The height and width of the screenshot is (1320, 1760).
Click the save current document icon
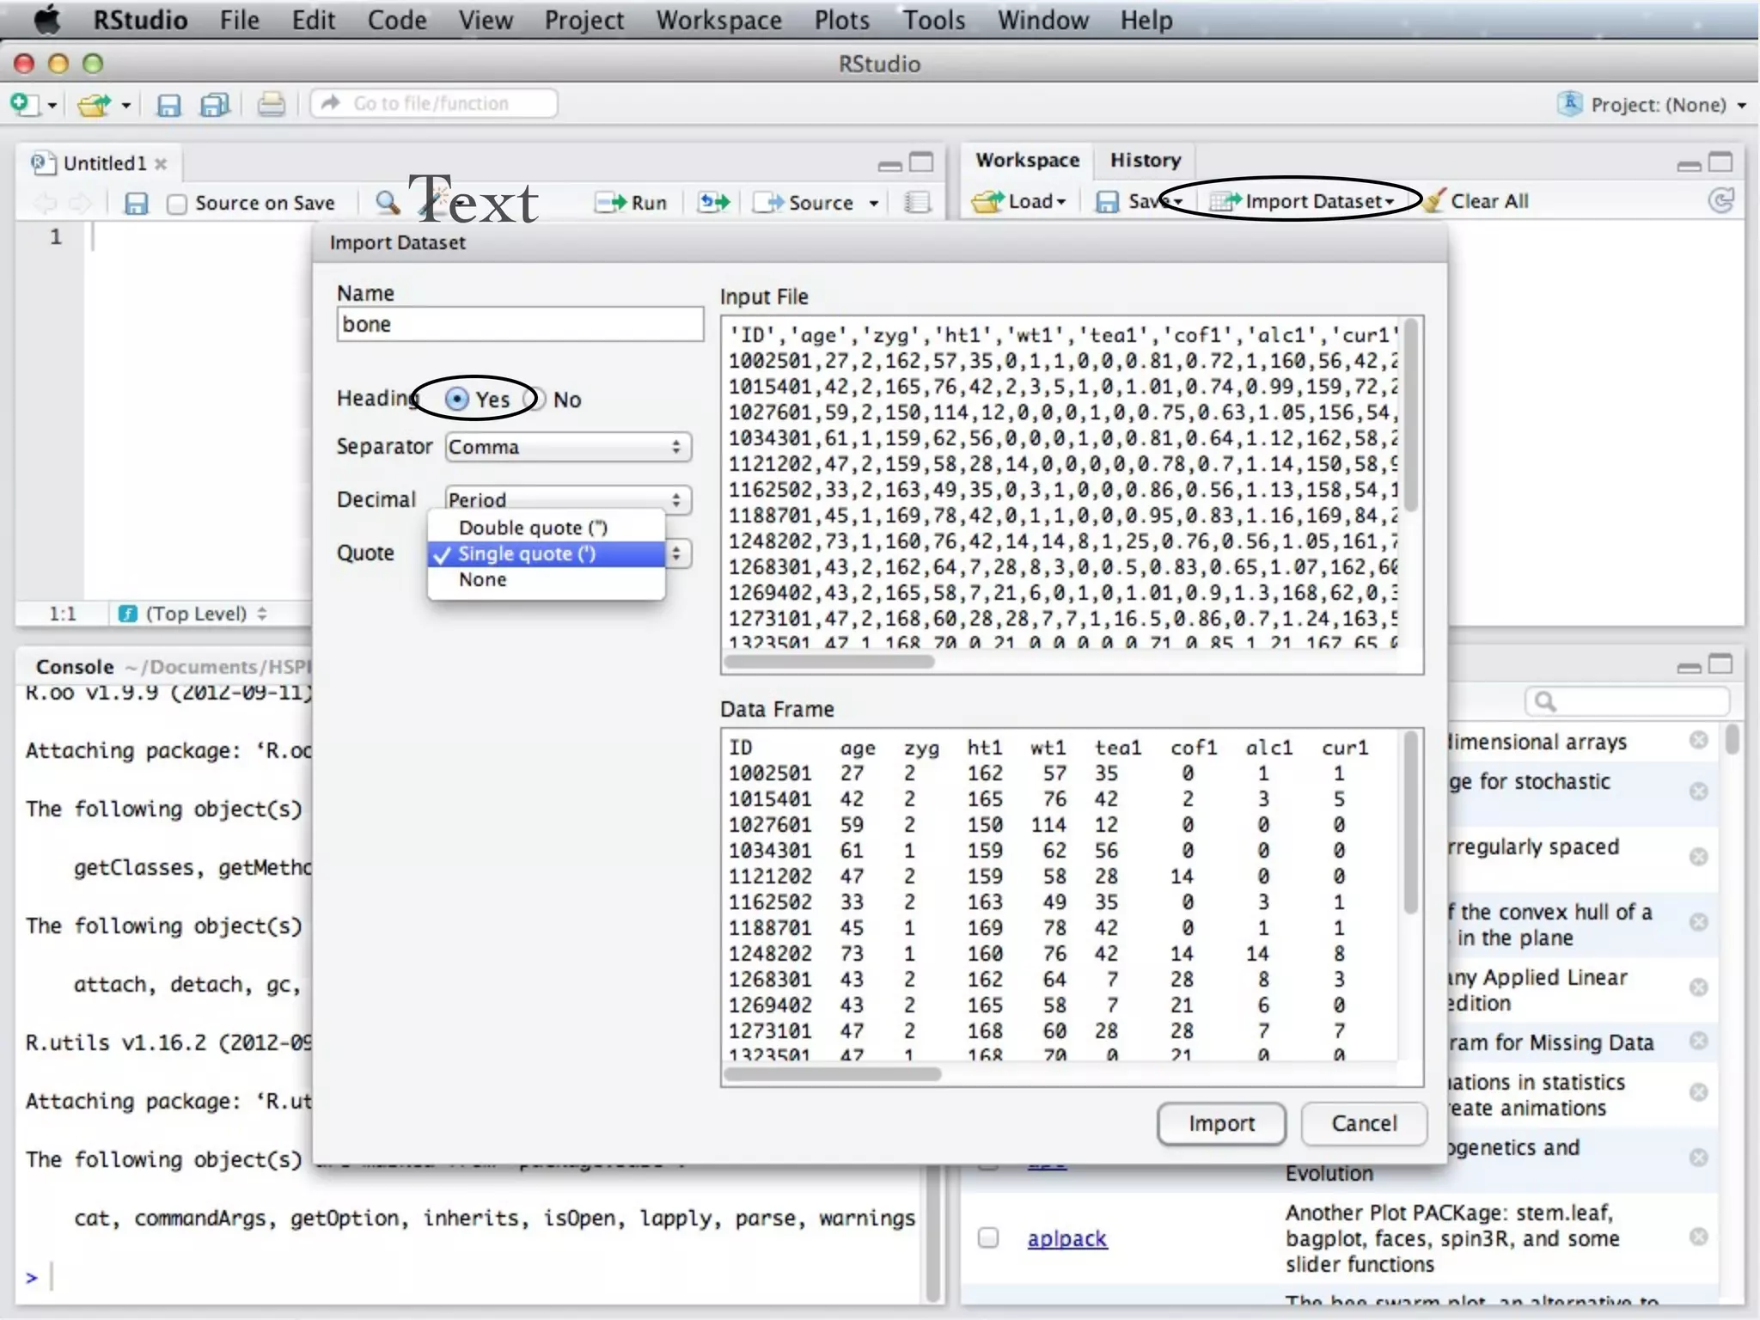[x=168, y=105]
